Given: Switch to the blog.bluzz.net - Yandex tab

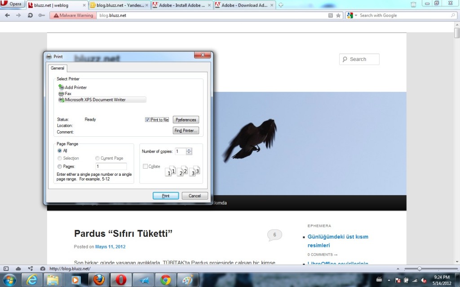Looking at the screenshot, I should click(119, 5).
